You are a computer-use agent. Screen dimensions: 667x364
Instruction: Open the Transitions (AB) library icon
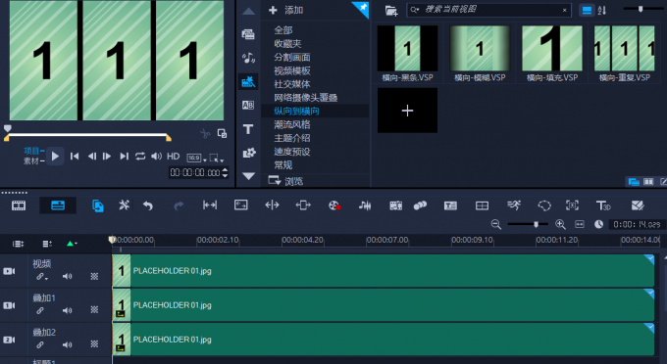[x=248, y=105]
